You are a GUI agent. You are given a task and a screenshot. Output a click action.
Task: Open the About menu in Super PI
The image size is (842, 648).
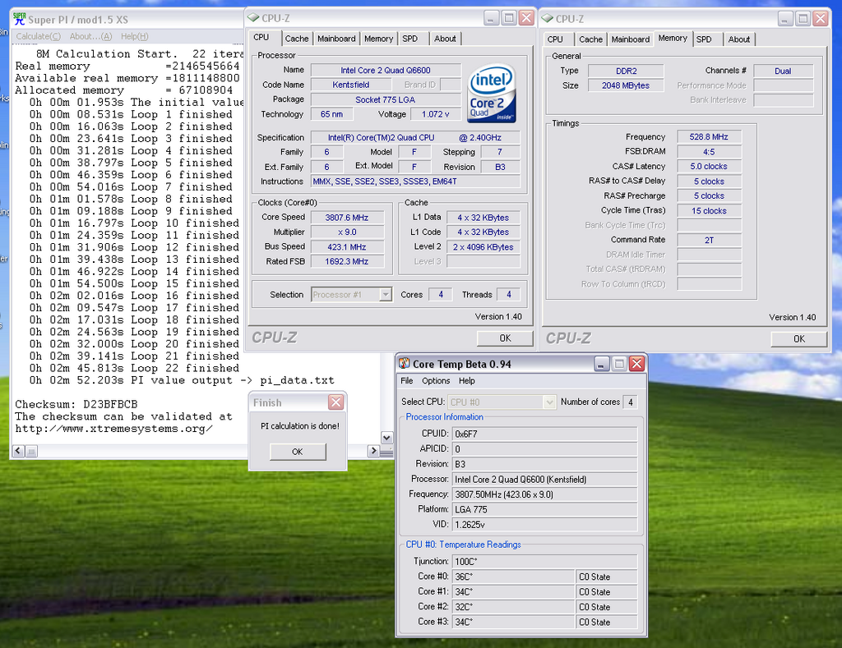tap(90, 36)
